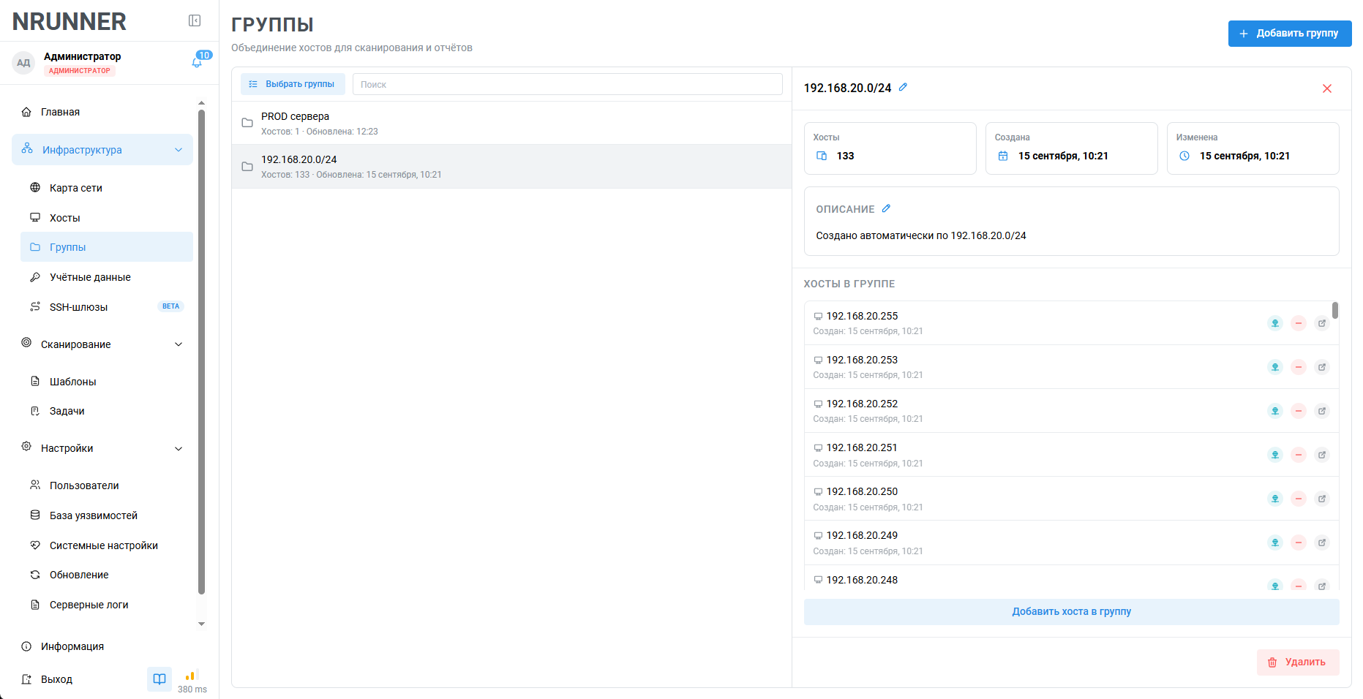1363x699 pixels.
Task: Scan host 192.168.20.250 teal icon
Action: point(1275,499)
